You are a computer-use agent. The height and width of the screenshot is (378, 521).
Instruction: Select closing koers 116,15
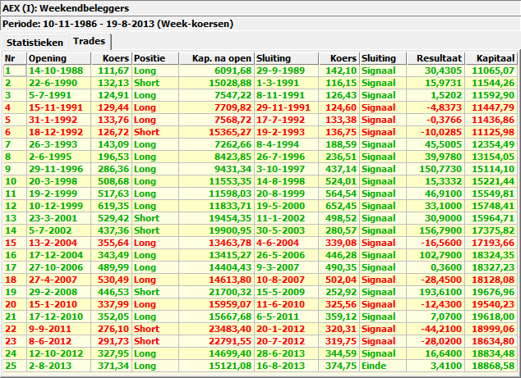pos(341,83)
